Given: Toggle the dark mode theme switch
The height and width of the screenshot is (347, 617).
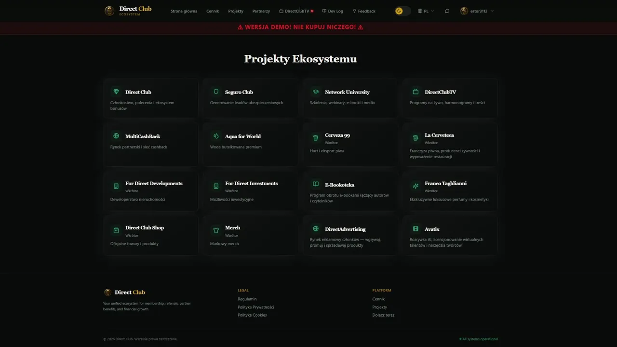Looking at the screenshot, I should click(402, 11).
